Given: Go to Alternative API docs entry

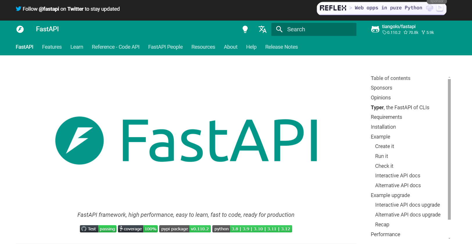Looking at the screenshot, I should (398, 185).
